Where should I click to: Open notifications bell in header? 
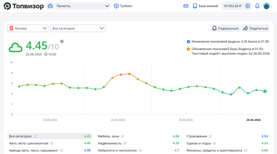pos(257,6)
